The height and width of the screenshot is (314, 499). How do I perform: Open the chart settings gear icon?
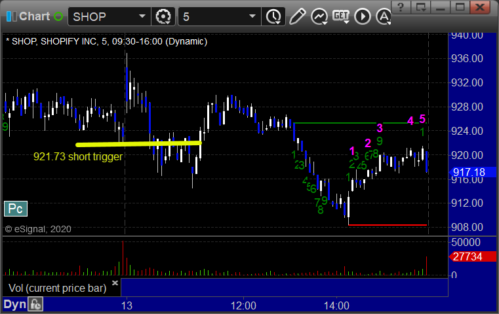pos(163,16)
